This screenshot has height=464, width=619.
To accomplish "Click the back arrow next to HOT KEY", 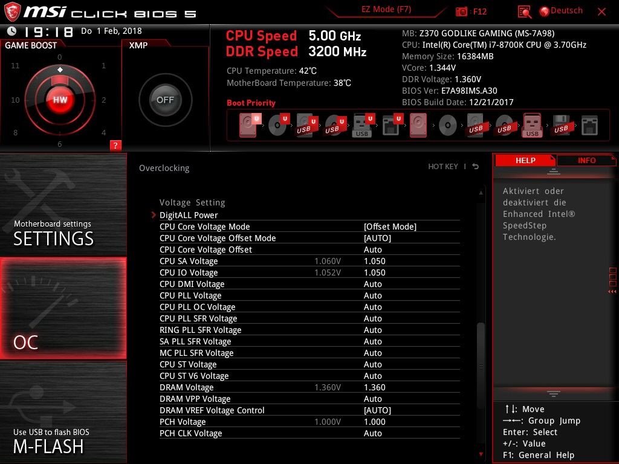I will pyautogui.click(x=476, y=167).
